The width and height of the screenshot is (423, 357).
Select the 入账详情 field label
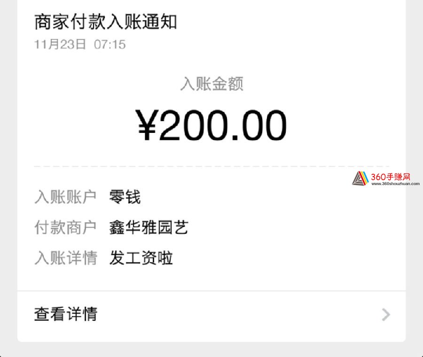click(x=65, y=258)
